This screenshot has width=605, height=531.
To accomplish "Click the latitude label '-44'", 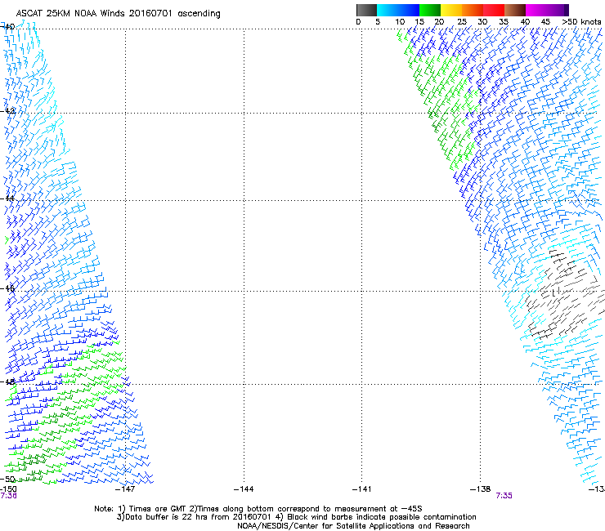I will [x=7, y=199].
